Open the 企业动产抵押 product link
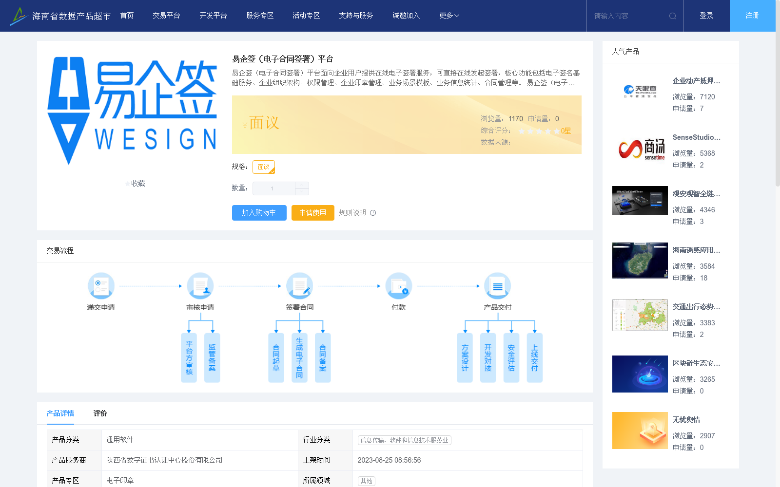The width and height of the screenshot is (780, 487). (x=697, y=81)
